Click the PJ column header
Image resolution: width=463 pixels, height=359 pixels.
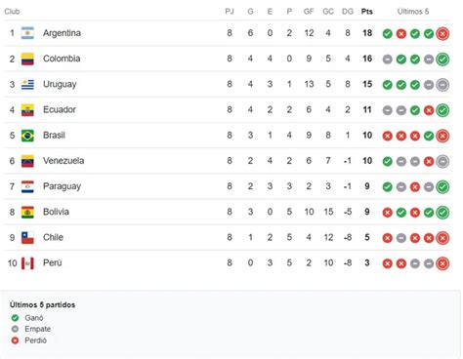(230, 12)
